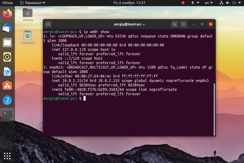Open the Files manager from the dock
The height and width of the screenshot is (163, 244).
pyautogui.click(x=7, y=42)
